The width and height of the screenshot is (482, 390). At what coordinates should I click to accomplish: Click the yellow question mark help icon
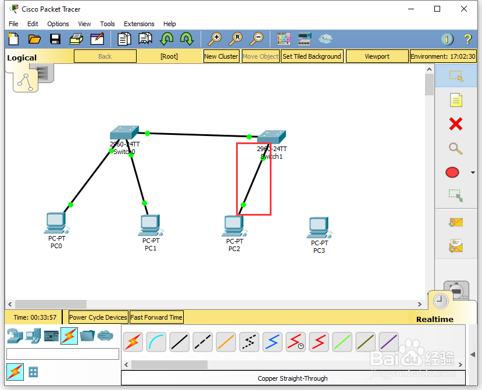(x=467, y=39)
